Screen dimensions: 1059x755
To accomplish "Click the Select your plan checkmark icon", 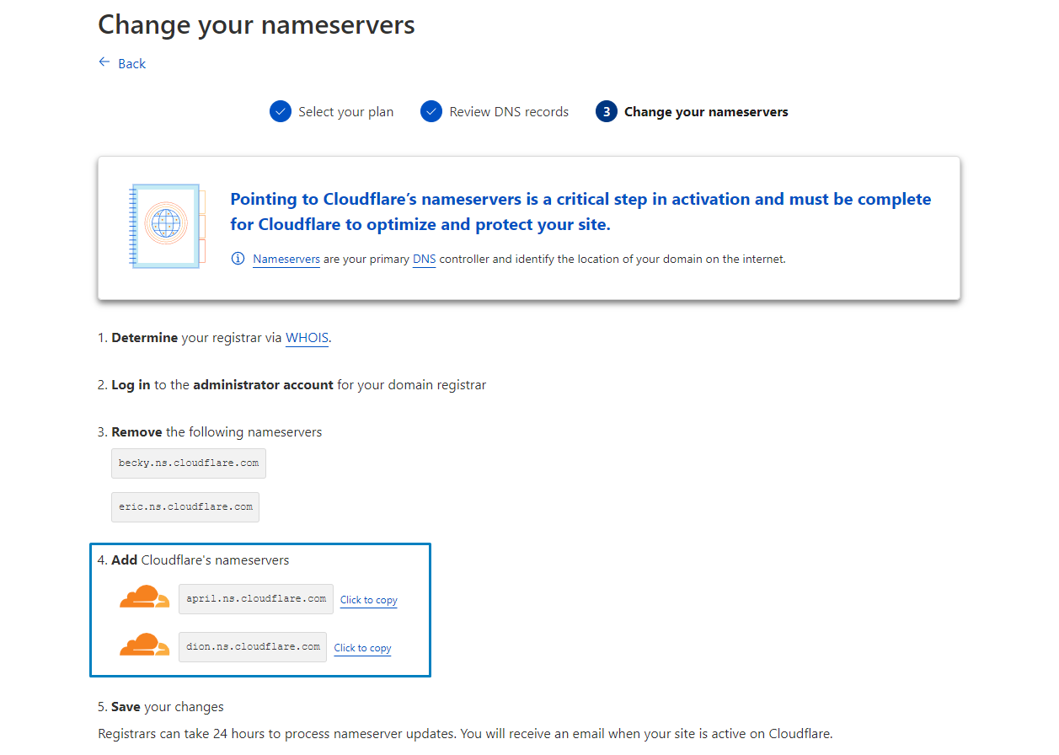I will pos(281,111).
